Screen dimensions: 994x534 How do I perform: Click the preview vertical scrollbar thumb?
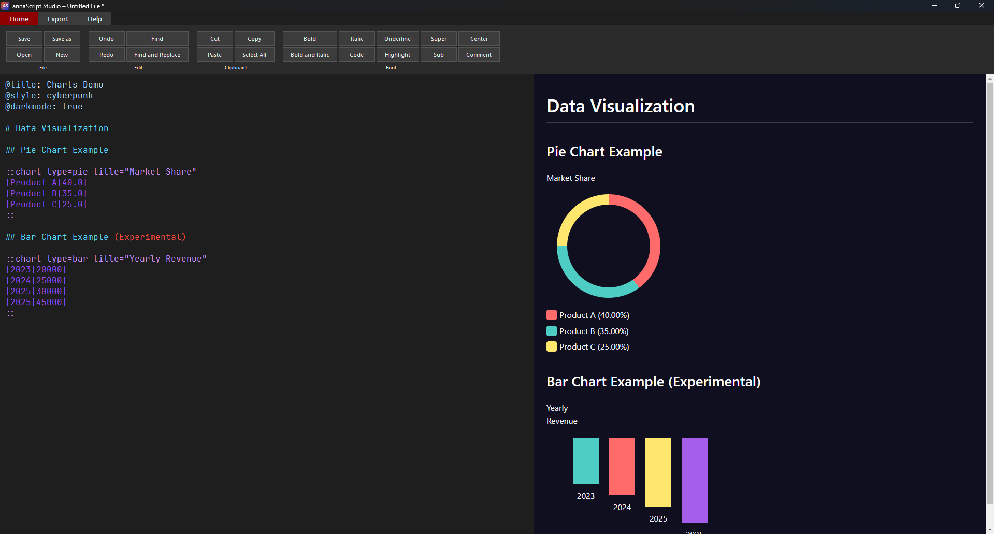point(990,294)
